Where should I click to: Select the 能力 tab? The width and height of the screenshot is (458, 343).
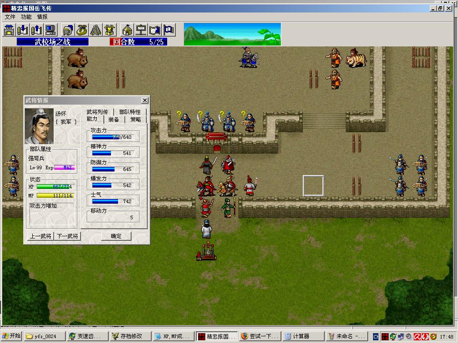tap(92, 119)
